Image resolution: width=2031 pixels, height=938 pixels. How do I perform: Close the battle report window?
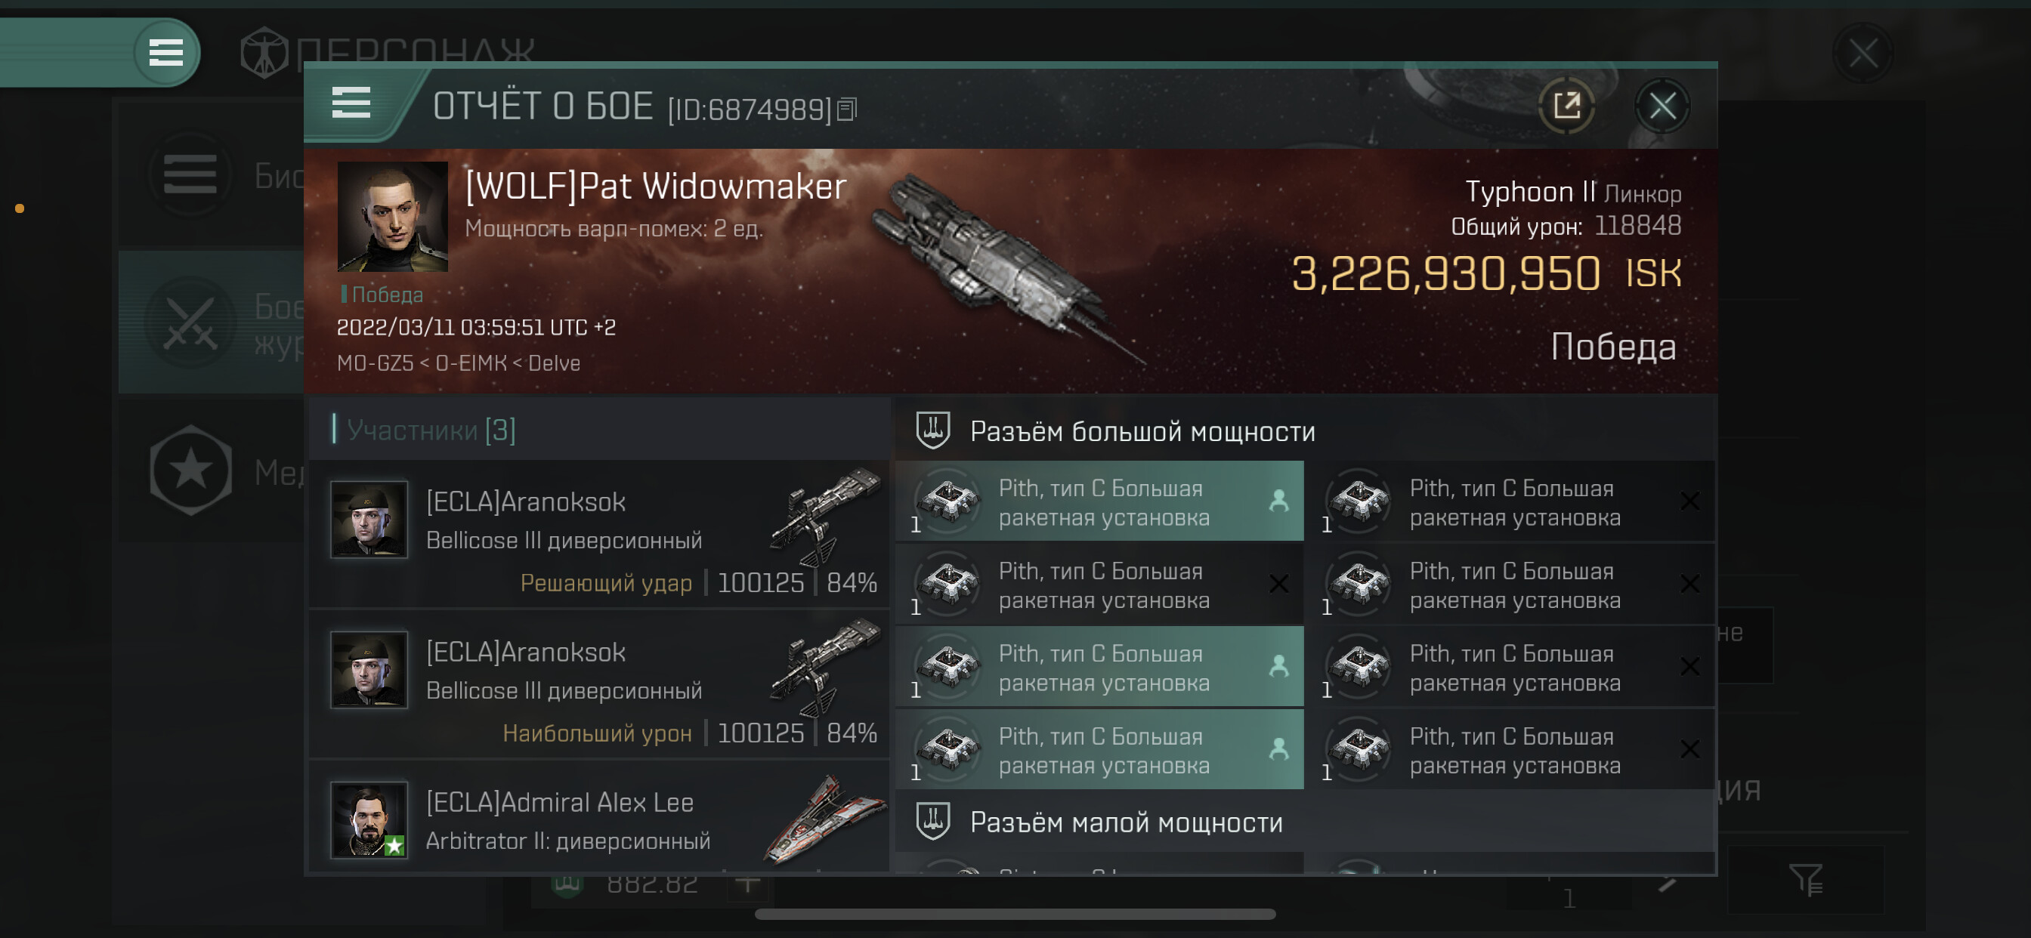(1662, 106)
